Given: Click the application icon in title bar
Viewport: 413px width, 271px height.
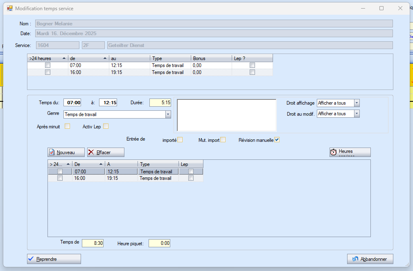Looking at the screenshot, I should (x=10, y=8).
